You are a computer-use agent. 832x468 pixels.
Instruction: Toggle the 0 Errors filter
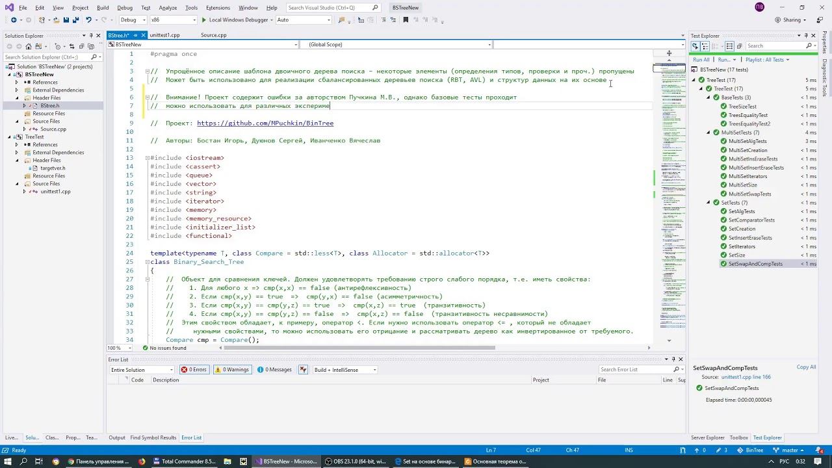(x=194, y=370)
